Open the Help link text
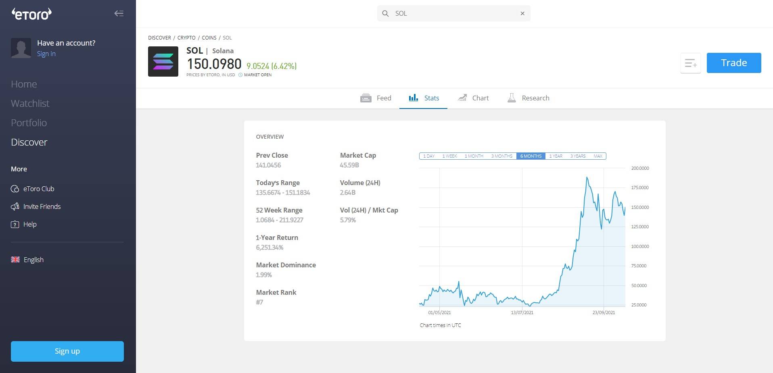The width and height of the screenshot is (773, 373). pos(30,224)
